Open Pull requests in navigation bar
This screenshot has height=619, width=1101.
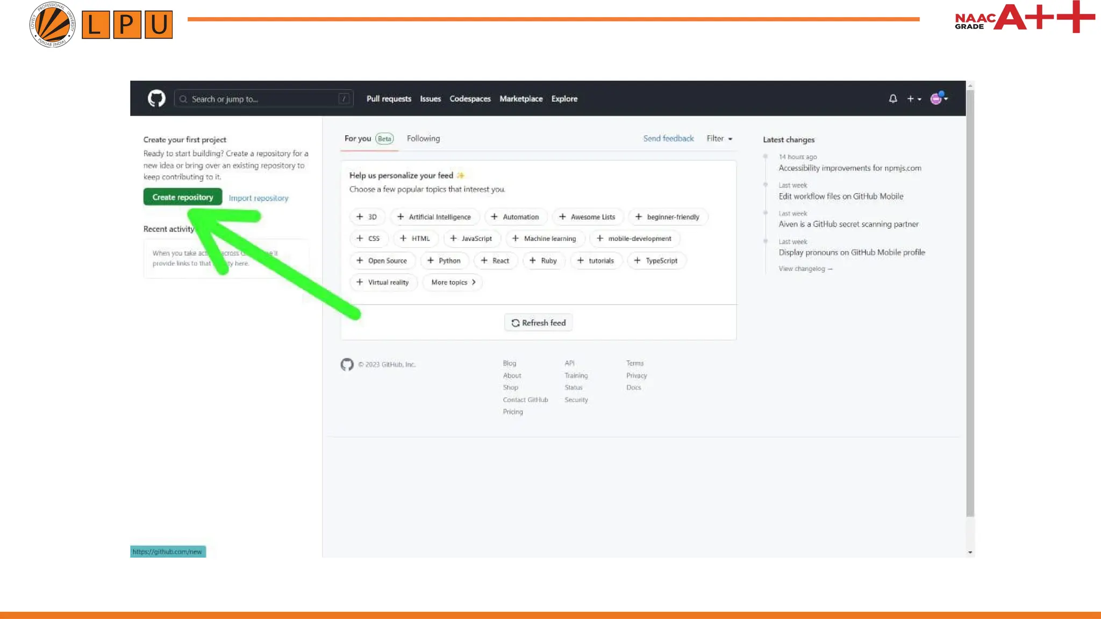[x=389, y=99]
